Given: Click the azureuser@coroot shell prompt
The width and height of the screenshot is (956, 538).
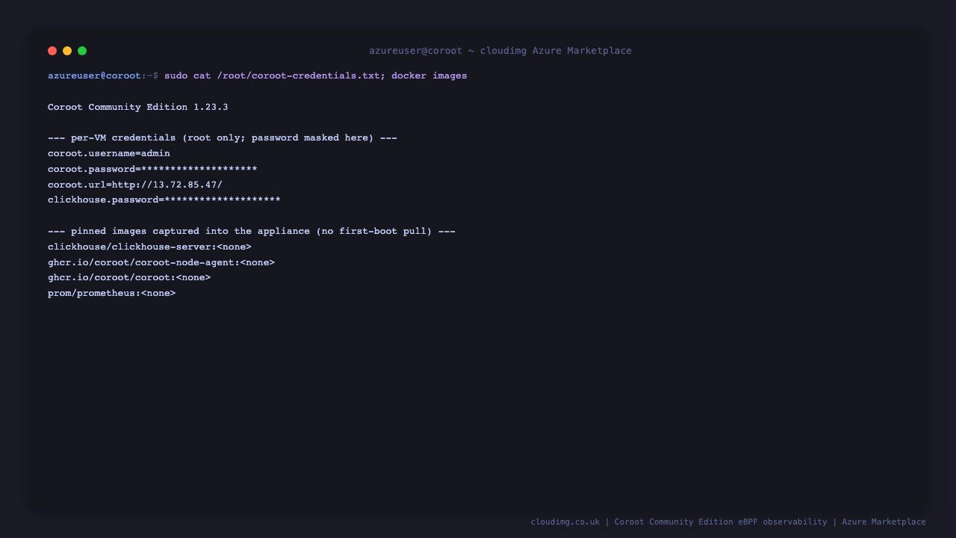Looking at the screenshot, I should point(103,75).
